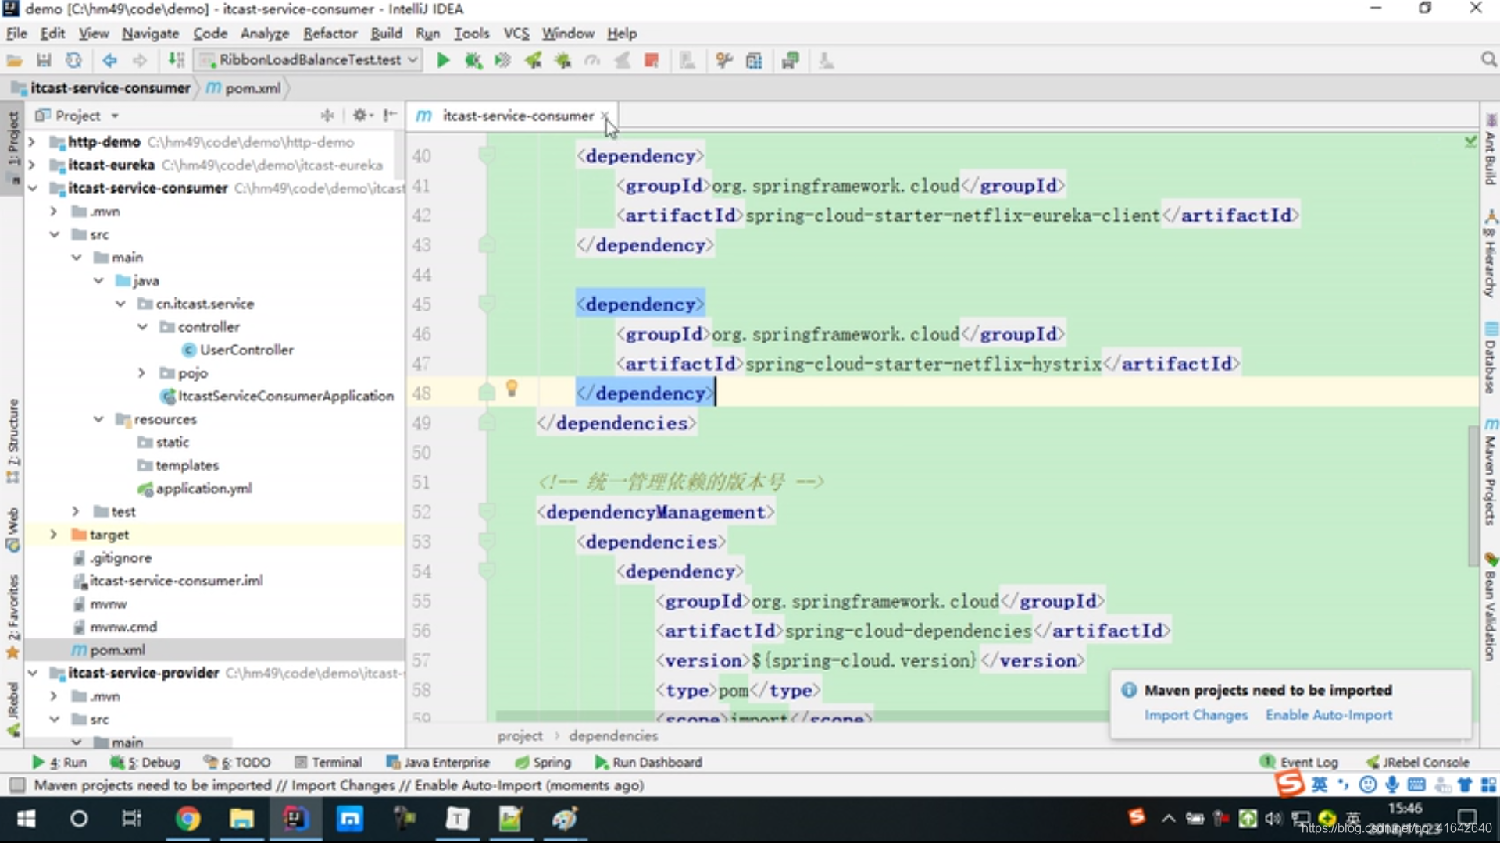This screenshot has width=1500, height=843.
Task: Open the toolbar Open folder icon
Action: pos(14,60)
